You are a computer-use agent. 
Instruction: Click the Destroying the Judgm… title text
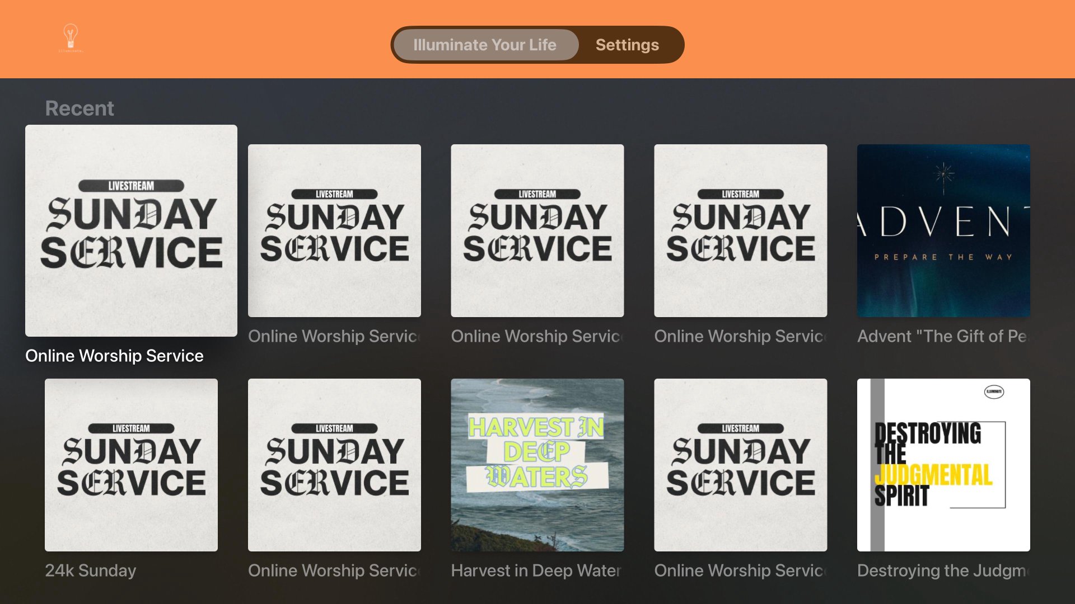[943, 570]
